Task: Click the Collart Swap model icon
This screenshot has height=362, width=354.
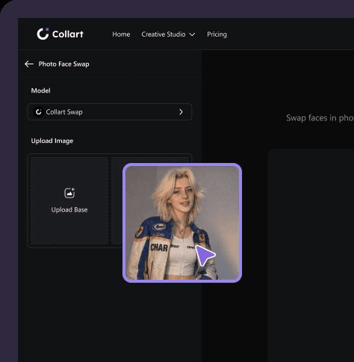Action: click(x=39, y=112)
